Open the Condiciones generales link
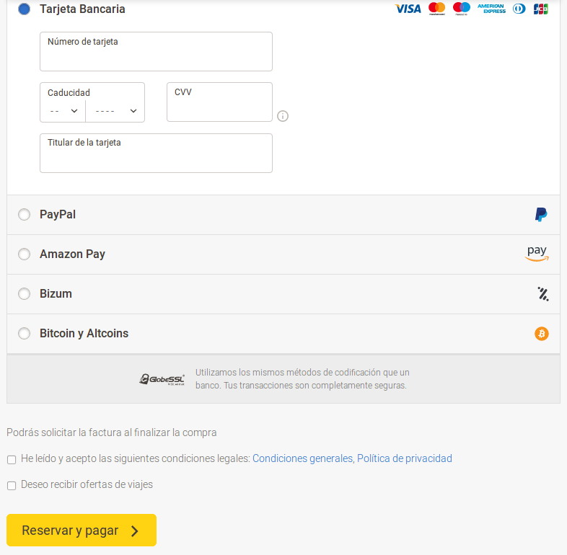This screenshot has height=555, width=567. [x=303, y=458]
